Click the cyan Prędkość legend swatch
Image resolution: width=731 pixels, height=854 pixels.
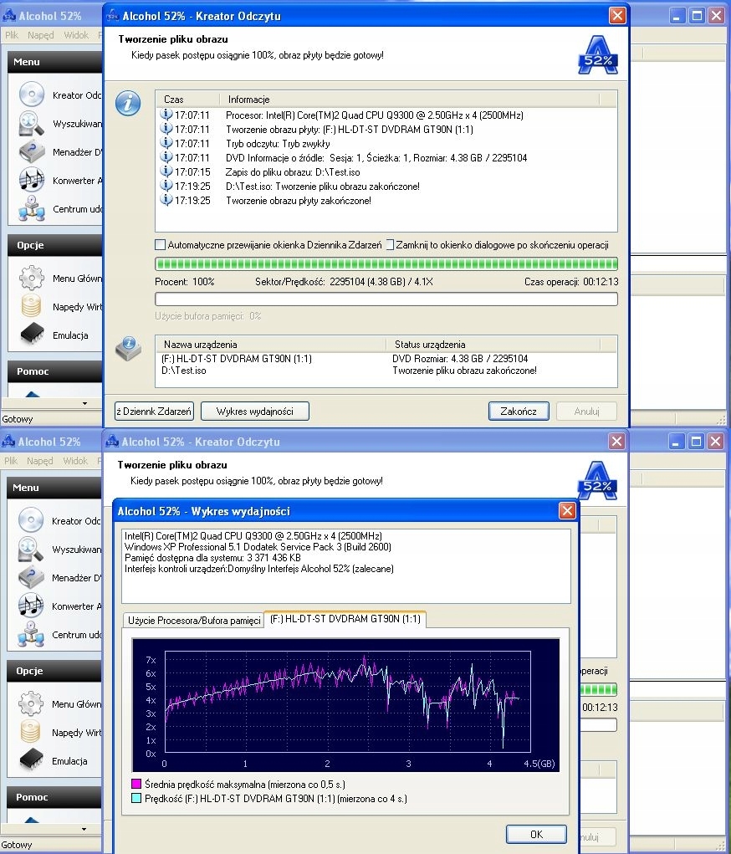tap(136, 799)
